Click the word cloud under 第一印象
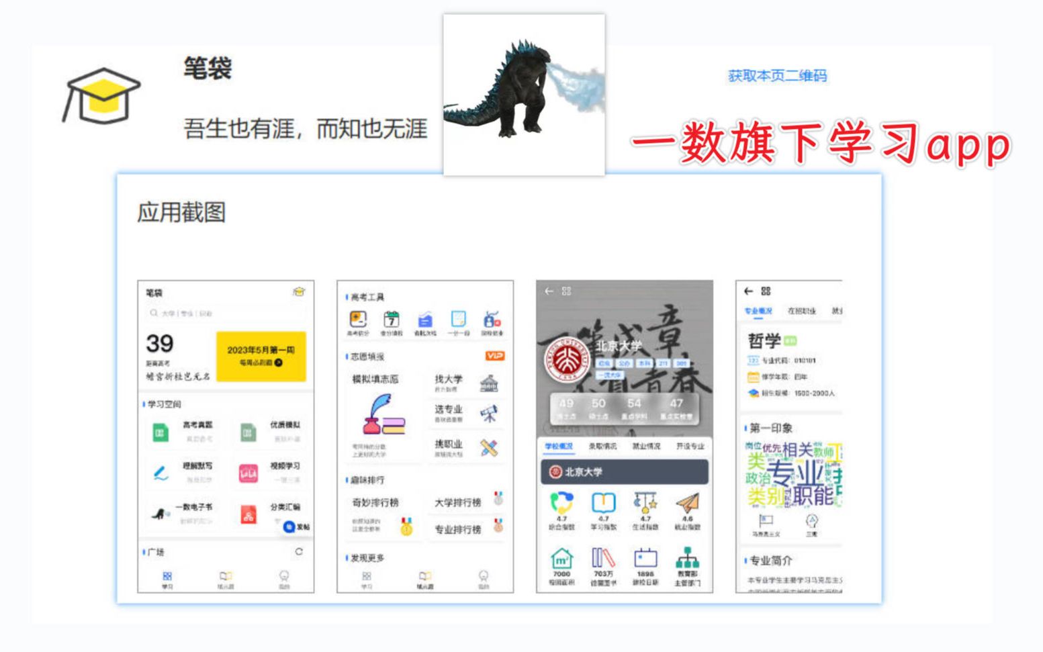The image size is (1043, 652). (x=794, y=474)
